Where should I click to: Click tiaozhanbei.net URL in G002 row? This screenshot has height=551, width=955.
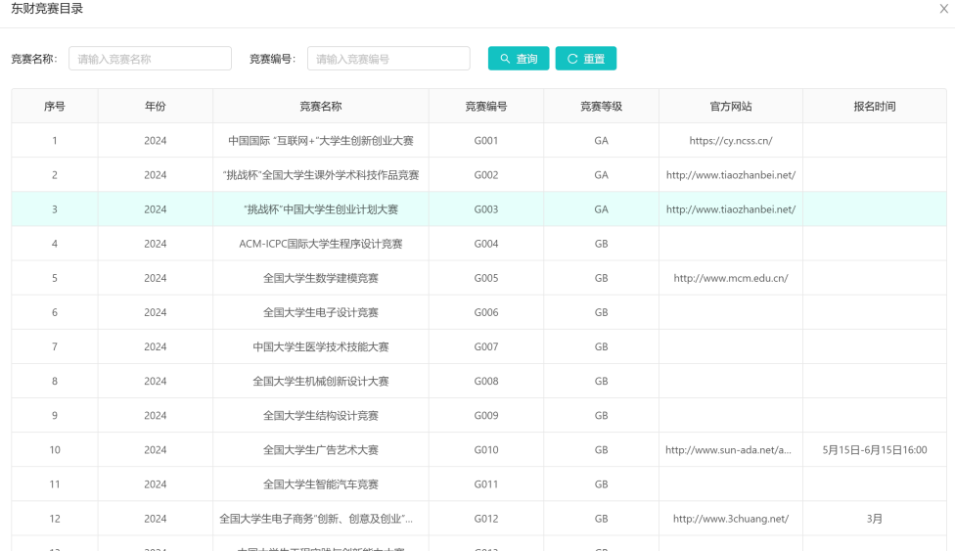(x=731, y=175)
